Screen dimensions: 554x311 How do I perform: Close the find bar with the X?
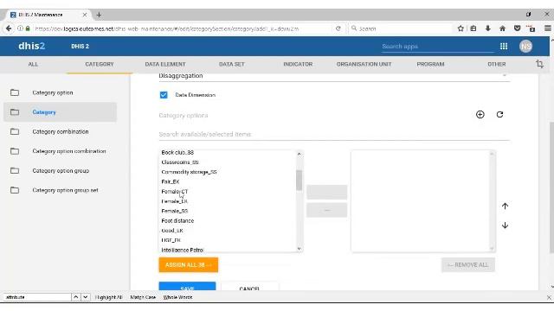coord(549,297)
